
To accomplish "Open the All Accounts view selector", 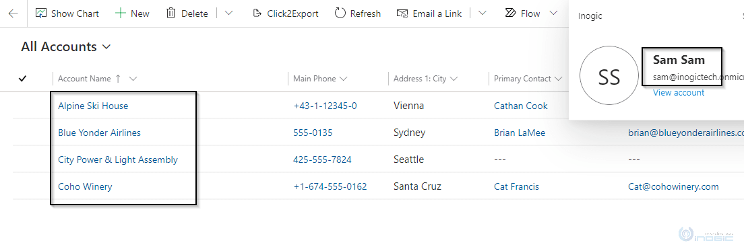I will pos(66,47).
